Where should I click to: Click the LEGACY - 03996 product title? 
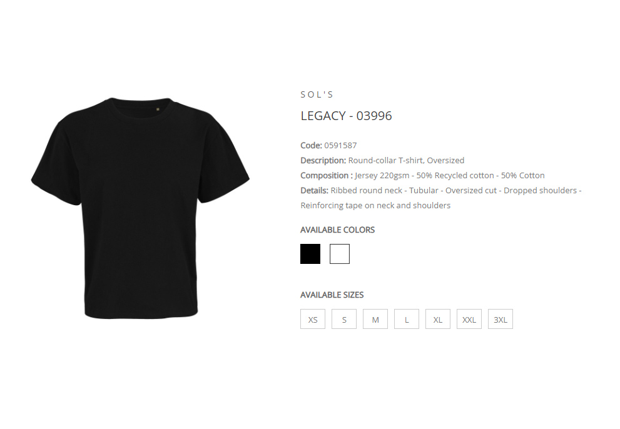click(346, 116)
